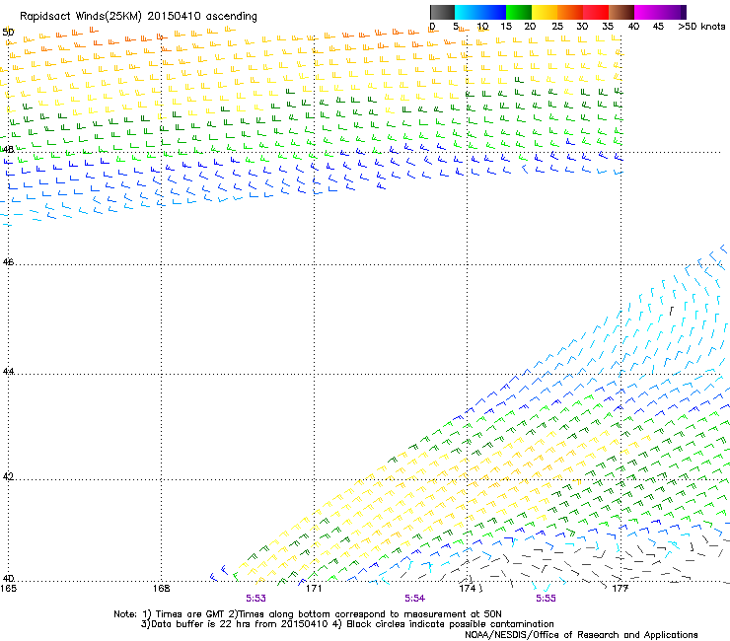Click the yellow 20-25 knots legend swatch
The image size is (730, 641).
(545, 12)
